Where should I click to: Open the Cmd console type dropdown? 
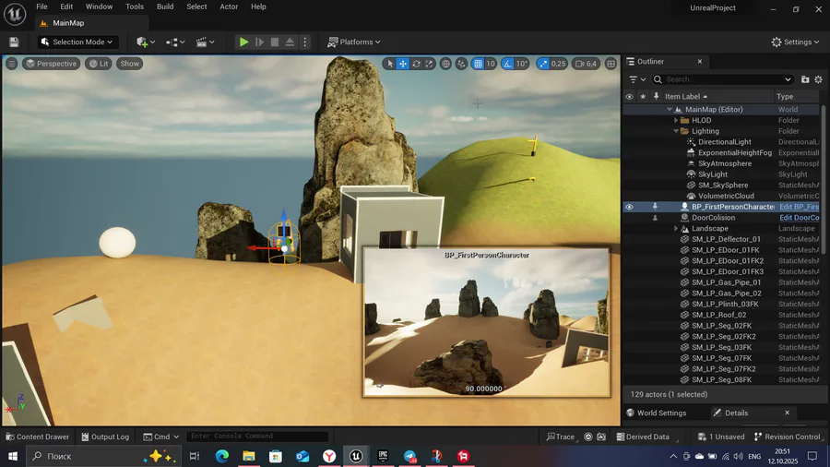pyautogui.click(x=161, y=437)
